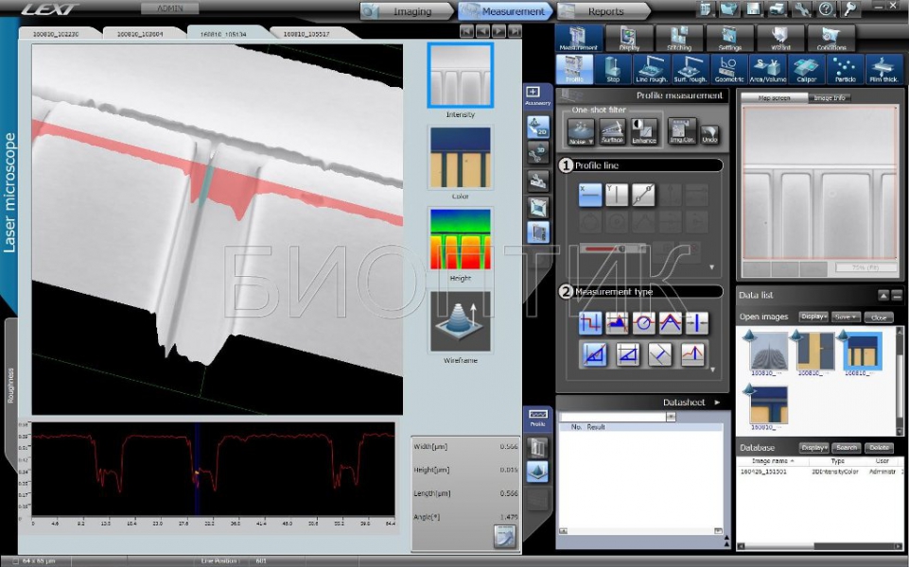Click the printer icon in top toolbar
The width and height of the screenshot is (909, 567).
[x=778, y=9]
